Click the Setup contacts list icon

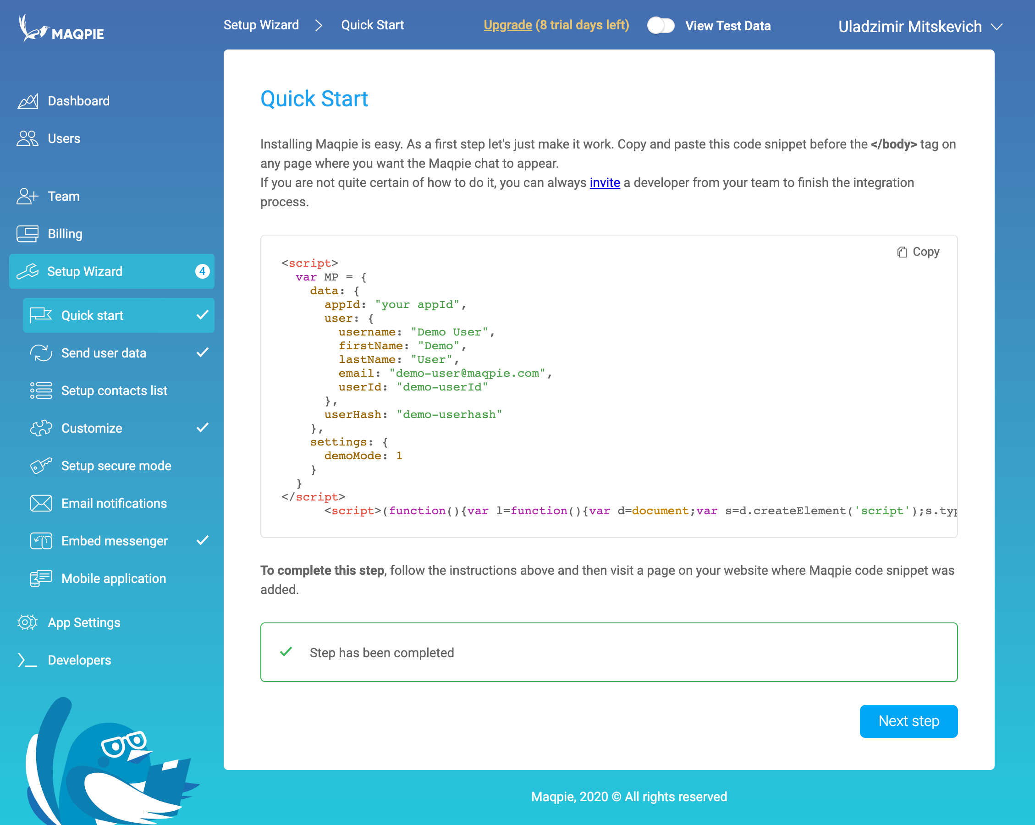pos(41,390)
